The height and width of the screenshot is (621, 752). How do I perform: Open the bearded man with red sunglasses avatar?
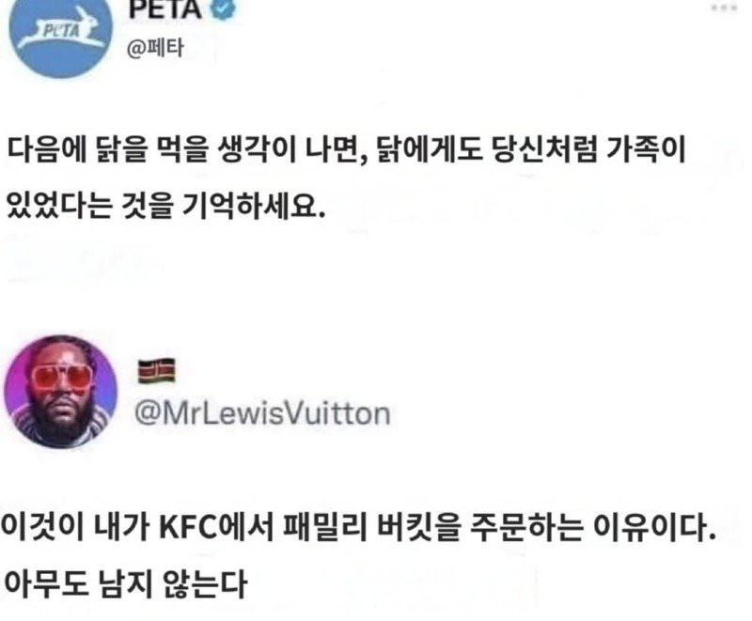(61, 391)
